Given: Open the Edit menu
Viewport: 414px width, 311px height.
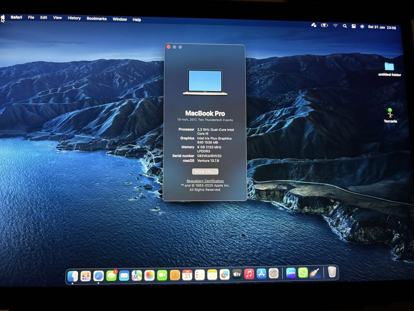Looking at the screenshot, I should 43,18.
